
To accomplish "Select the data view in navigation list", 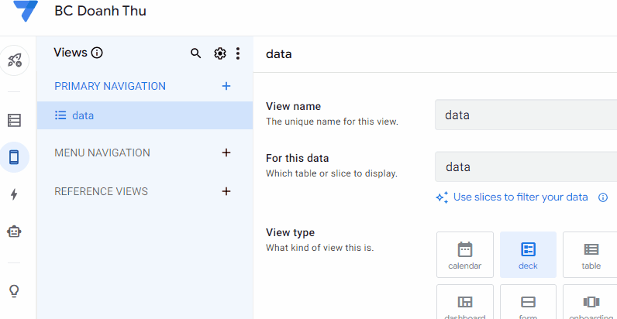I will [145, 115].
